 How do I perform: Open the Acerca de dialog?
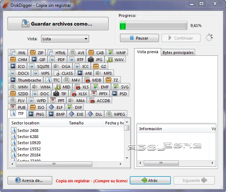(x=30, y=180)
